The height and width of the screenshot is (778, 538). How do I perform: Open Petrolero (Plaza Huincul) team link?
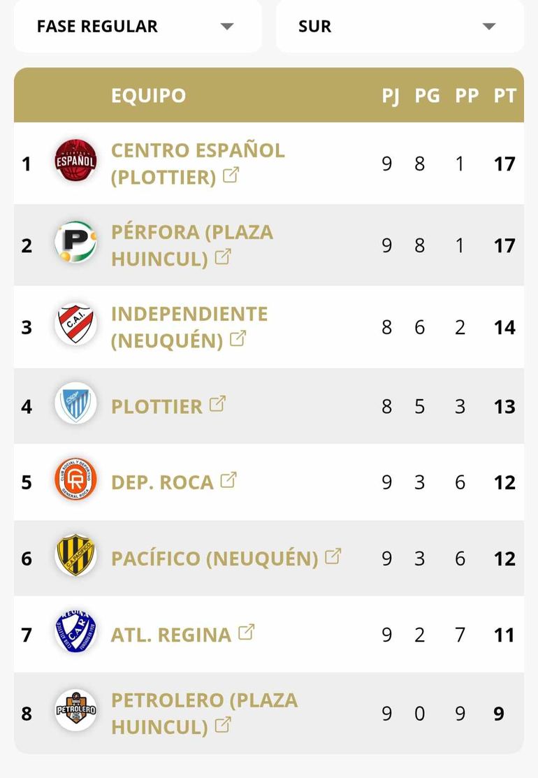click(x=204, y=712)
